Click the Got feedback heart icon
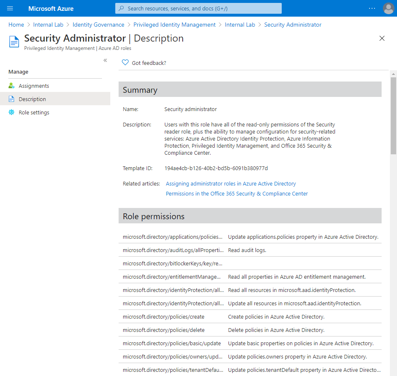Image resolution: width=397 pixels, height=376 pixels. pos(125,62)
